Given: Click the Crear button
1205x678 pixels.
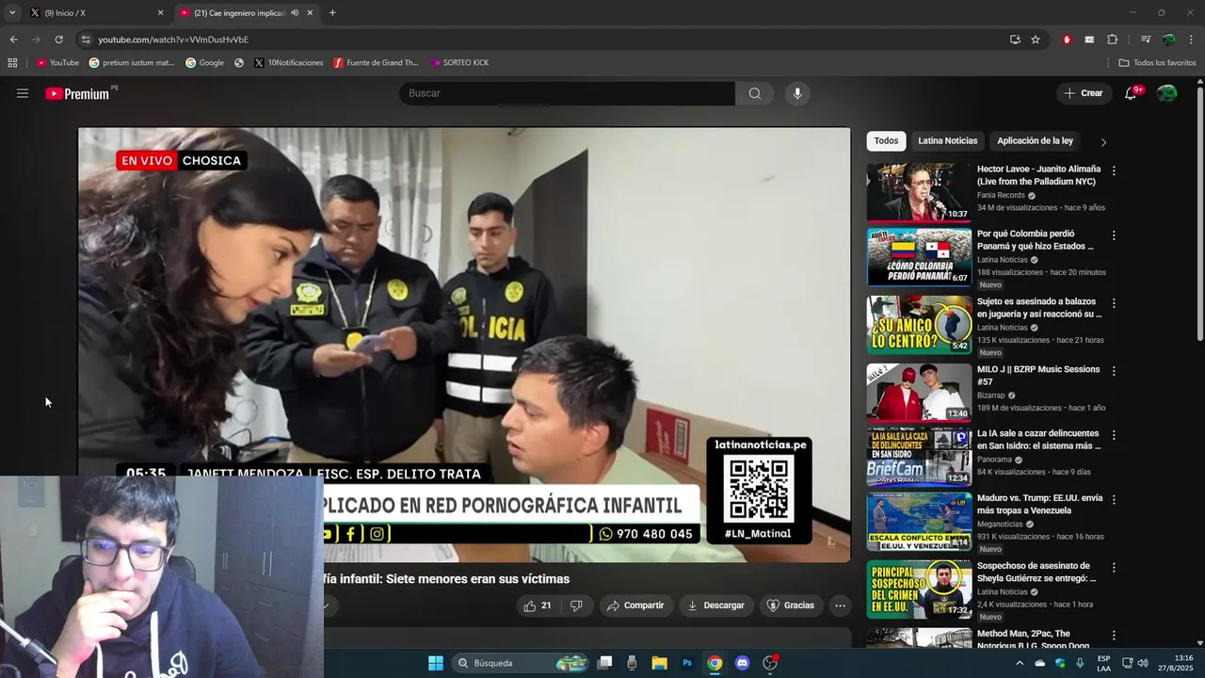Looking at the screenshot, I should tap(1084, 93).
